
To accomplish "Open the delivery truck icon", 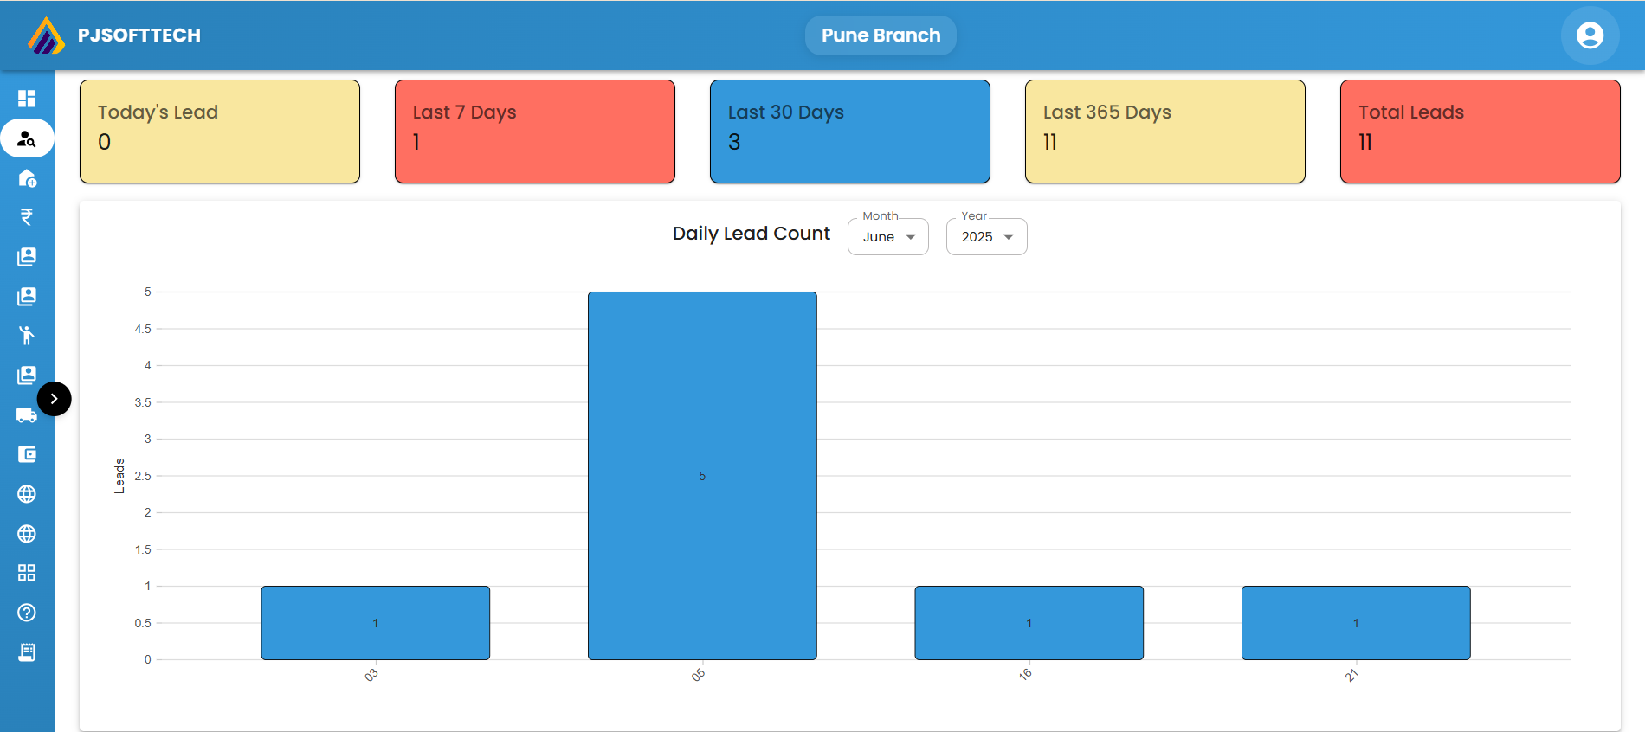I will pyautogui.click(x=26, y=415).
